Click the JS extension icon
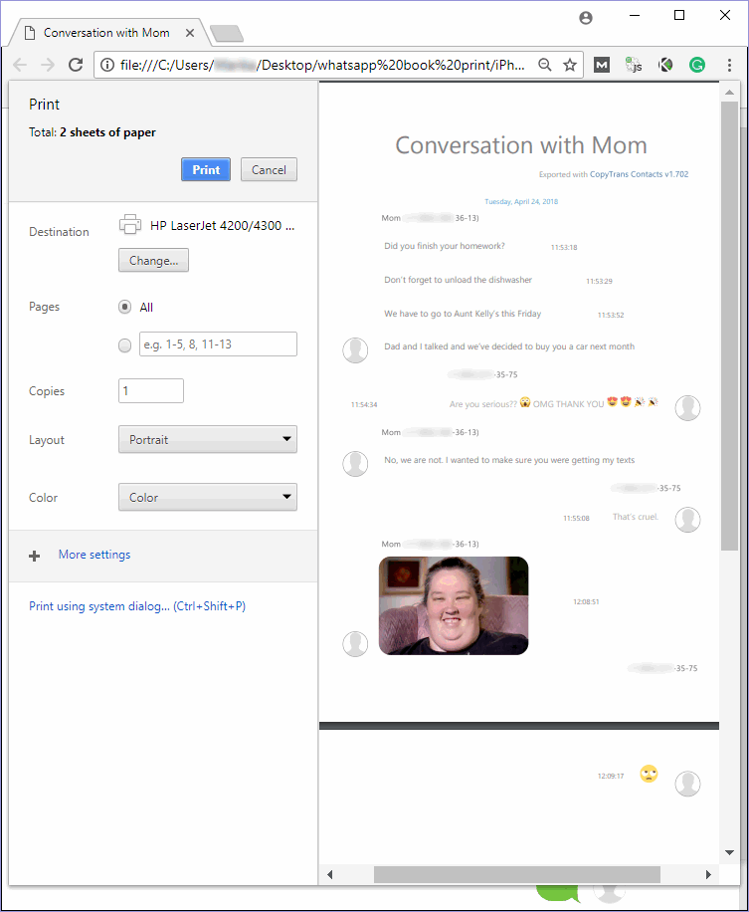The width and height of the screenshot is (749, 912). coord(633,65)
